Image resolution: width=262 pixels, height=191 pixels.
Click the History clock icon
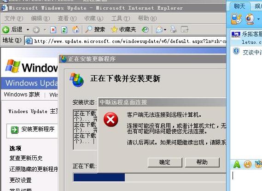pyautogui.click(x=145, y=30)
